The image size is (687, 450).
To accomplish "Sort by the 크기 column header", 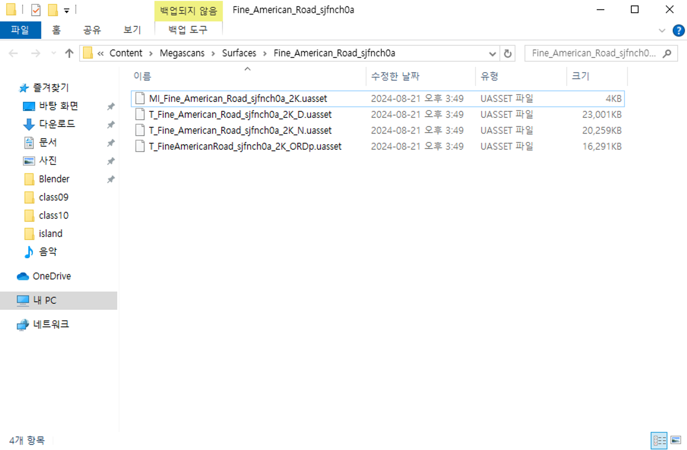I will pyautogui.click(x=597, y=76).
